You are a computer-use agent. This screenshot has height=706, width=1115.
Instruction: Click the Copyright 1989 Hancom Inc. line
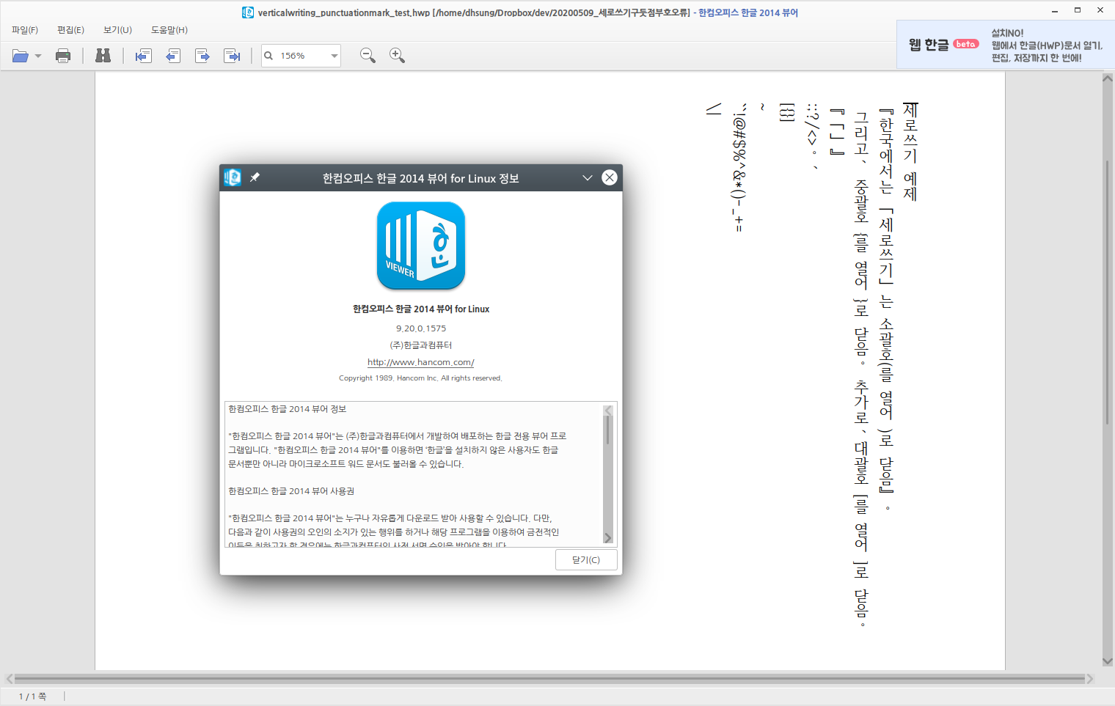tap(420, 378)
